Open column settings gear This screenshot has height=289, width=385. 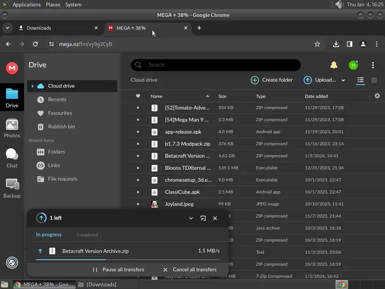pos(377,96)
